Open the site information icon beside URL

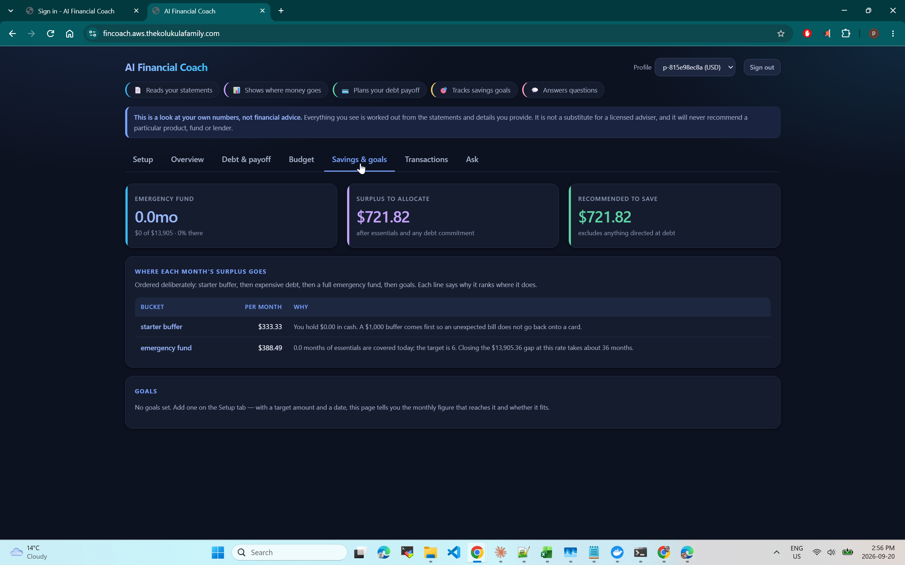pos(92,34)
